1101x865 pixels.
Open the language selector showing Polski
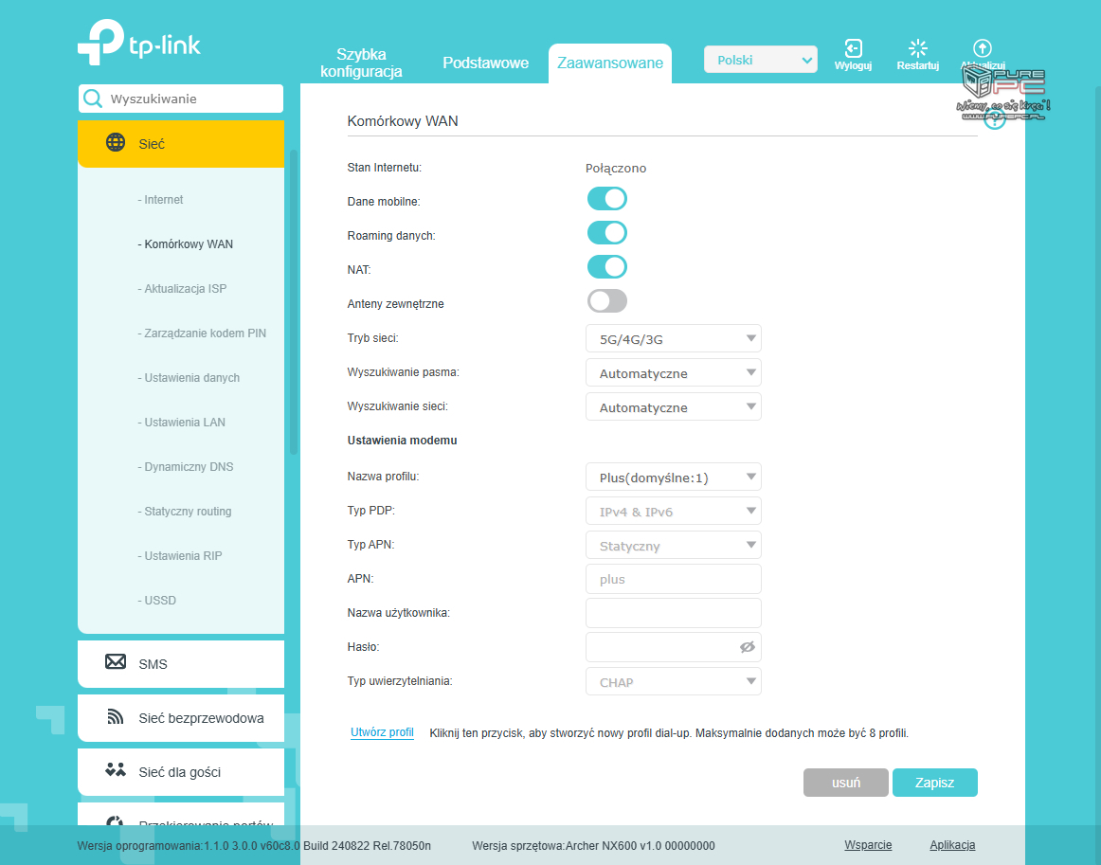click(760, 59)
